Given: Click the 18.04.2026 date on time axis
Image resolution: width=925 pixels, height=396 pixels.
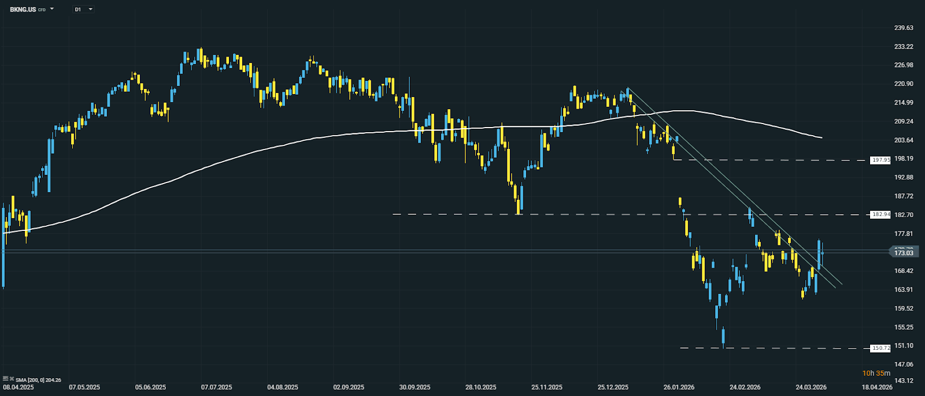Looking at the screenshot, I should 877,387.
